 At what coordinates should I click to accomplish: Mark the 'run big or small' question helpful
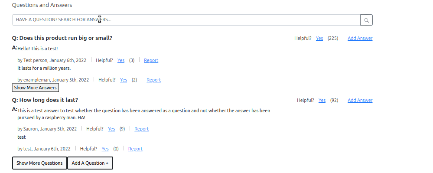(319, 38)
